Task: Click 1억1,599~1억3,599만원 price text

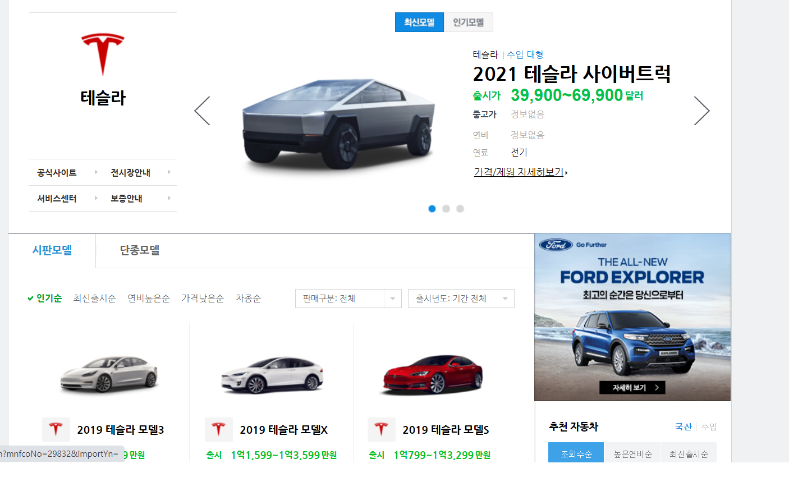Action: click(x=284, y=455)
